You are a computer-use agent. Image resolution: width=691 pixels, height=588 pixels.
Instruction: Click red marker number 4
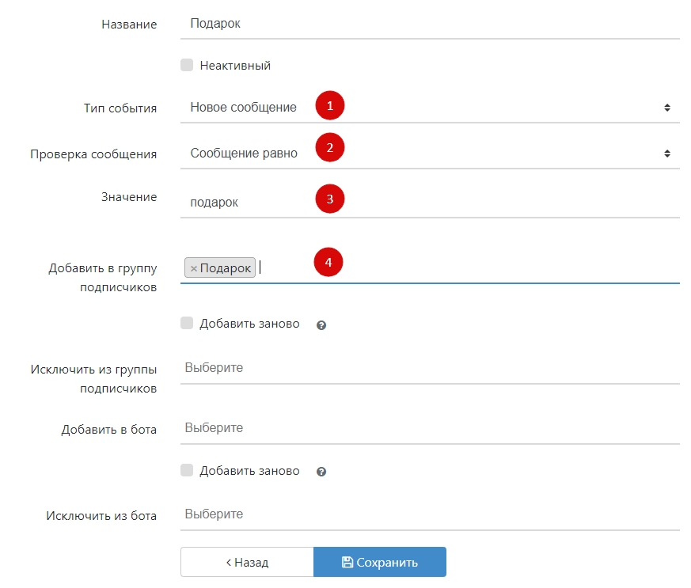coord(328,263)
